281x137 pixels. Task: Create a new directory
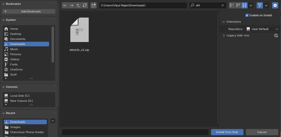point(94,5)
